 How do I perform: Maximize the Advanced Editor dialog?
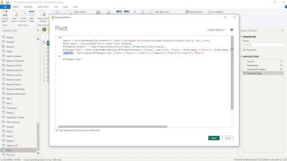[226, 17]
